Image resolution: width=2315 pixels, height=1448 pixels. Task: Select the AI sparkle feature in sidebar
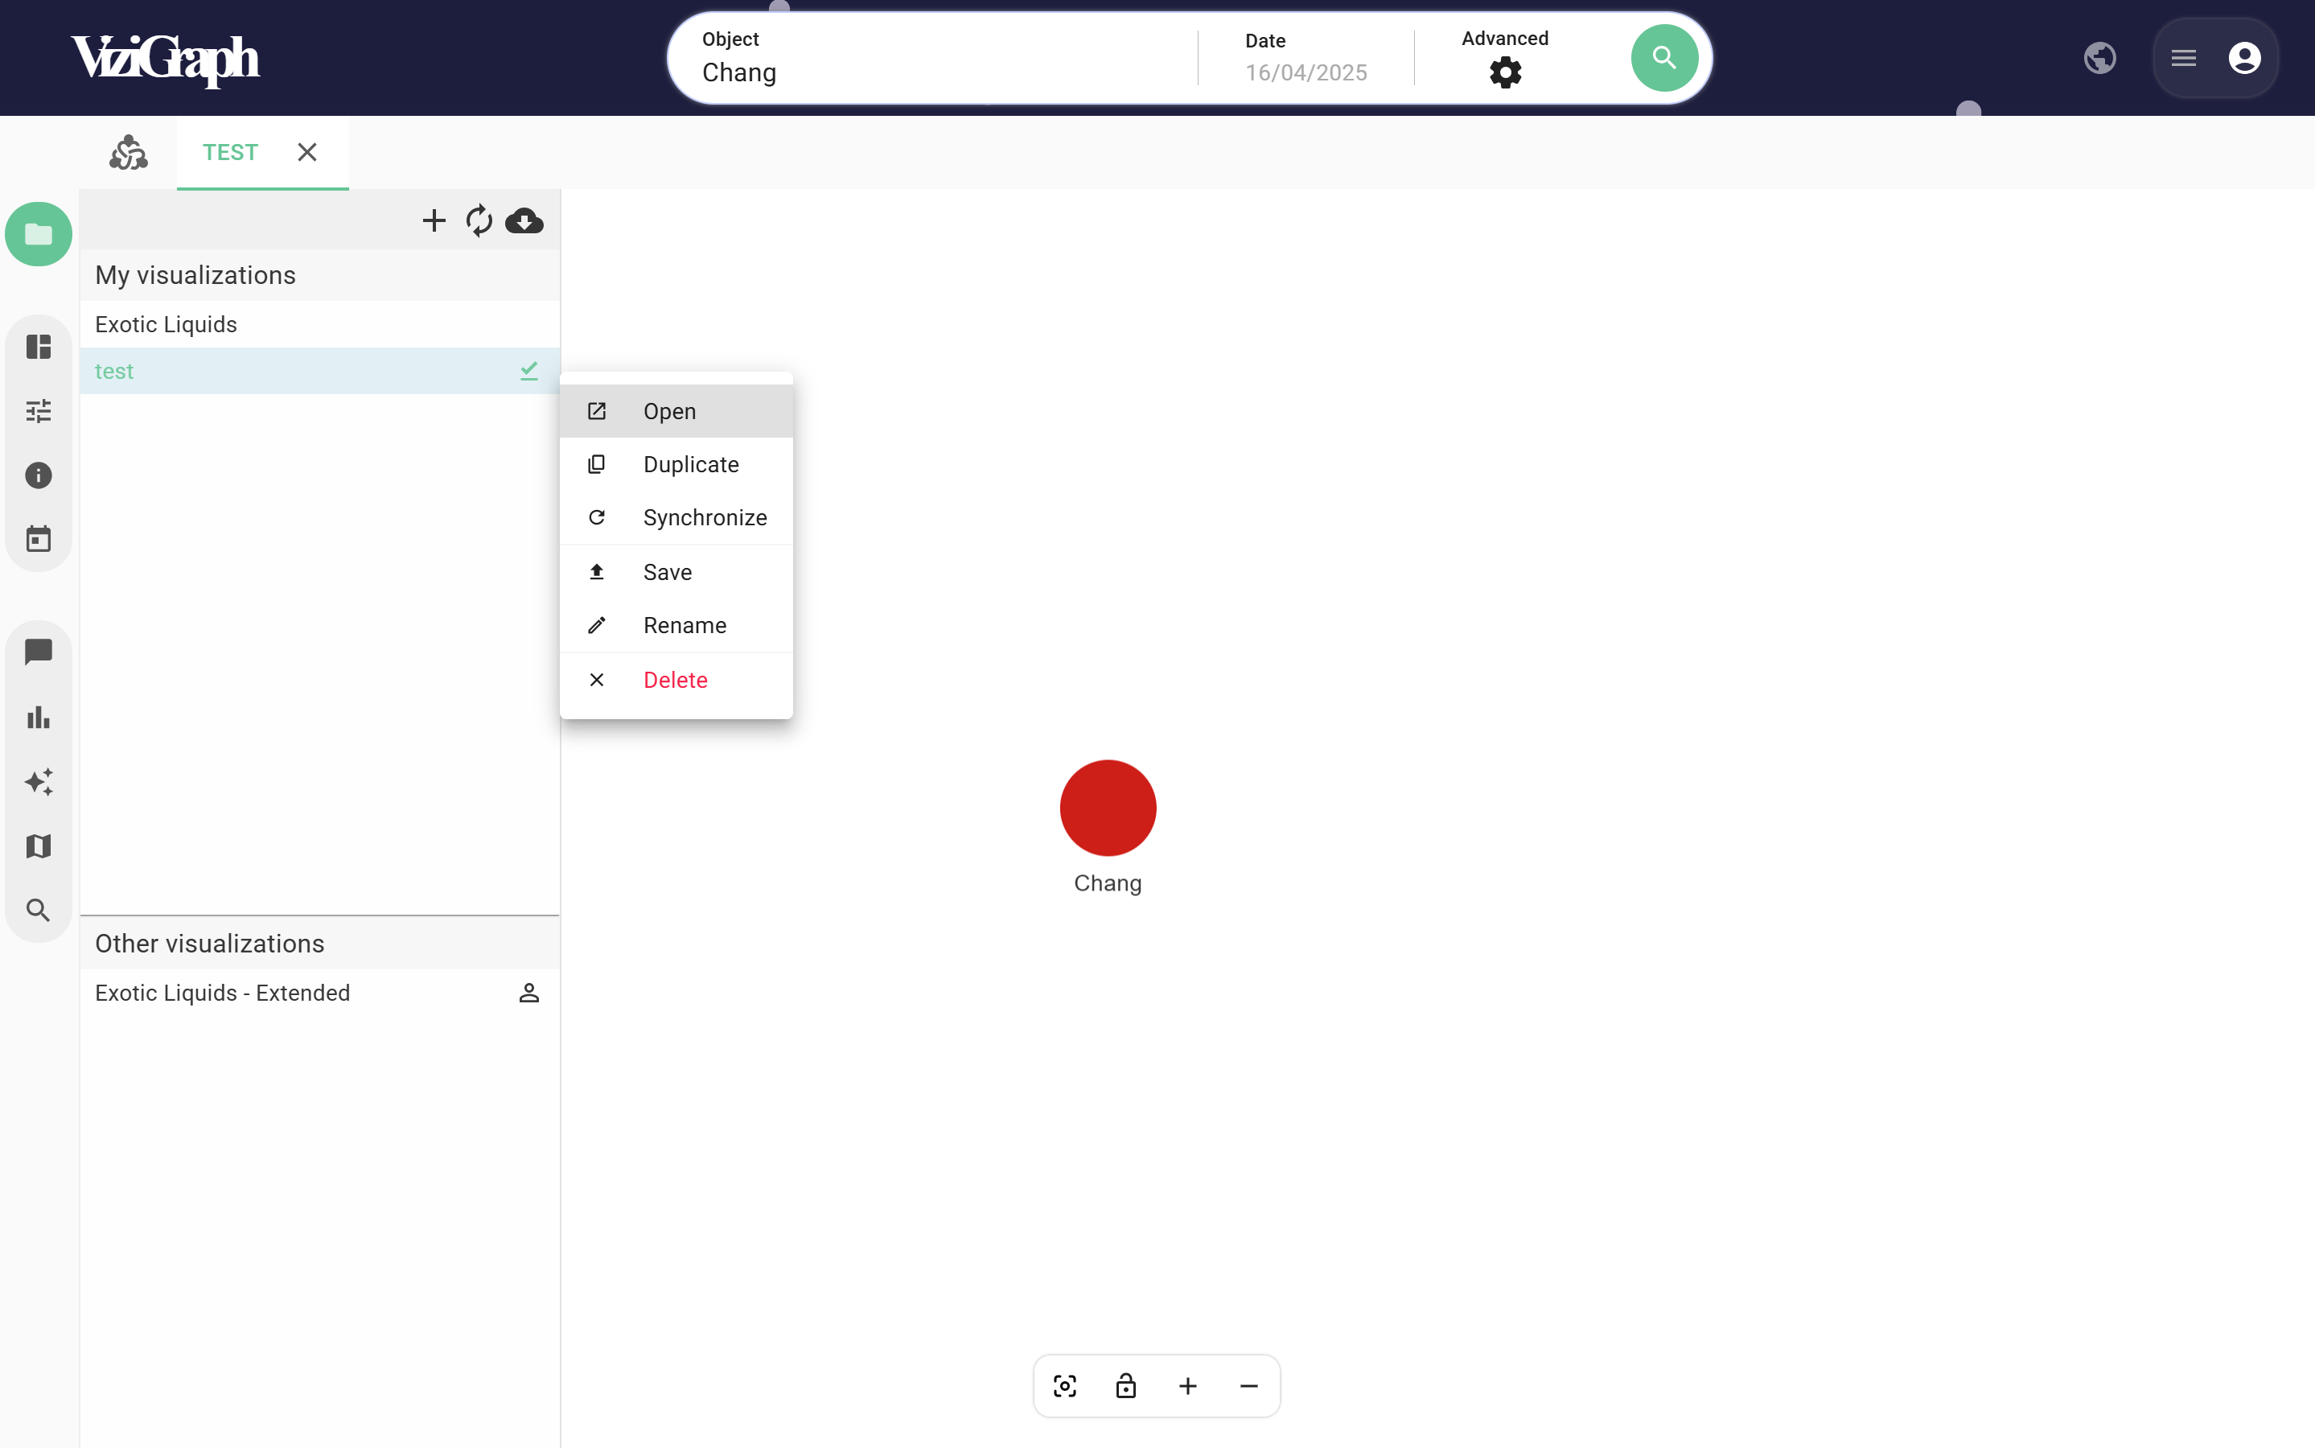tap(37, 781)
